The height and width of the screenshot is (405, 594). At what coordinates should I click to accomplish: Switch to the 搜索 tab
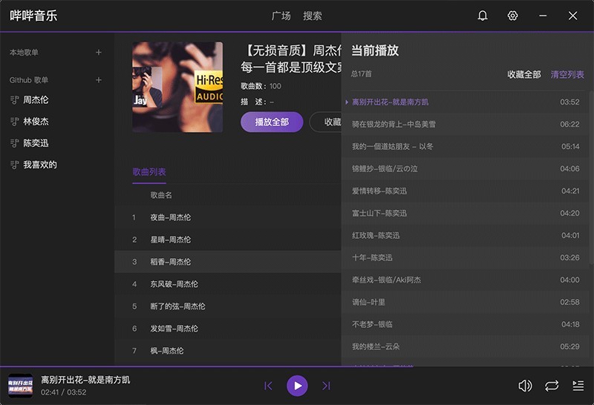tap(313, 16)
